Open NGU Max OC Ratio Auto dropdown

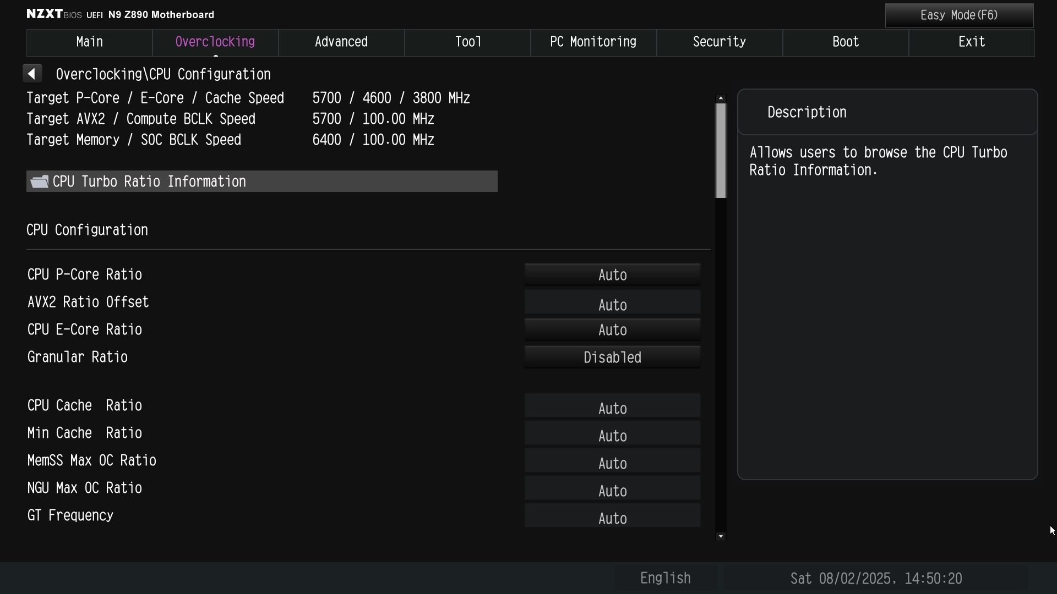pos(612,488)
